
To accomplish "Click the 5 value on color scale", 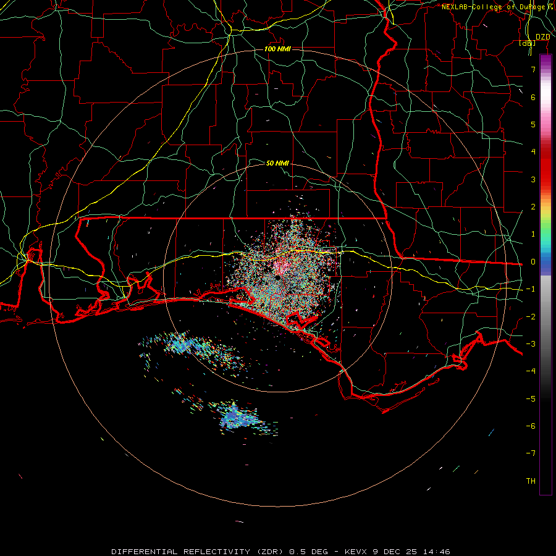I will (x=533, y=124).
